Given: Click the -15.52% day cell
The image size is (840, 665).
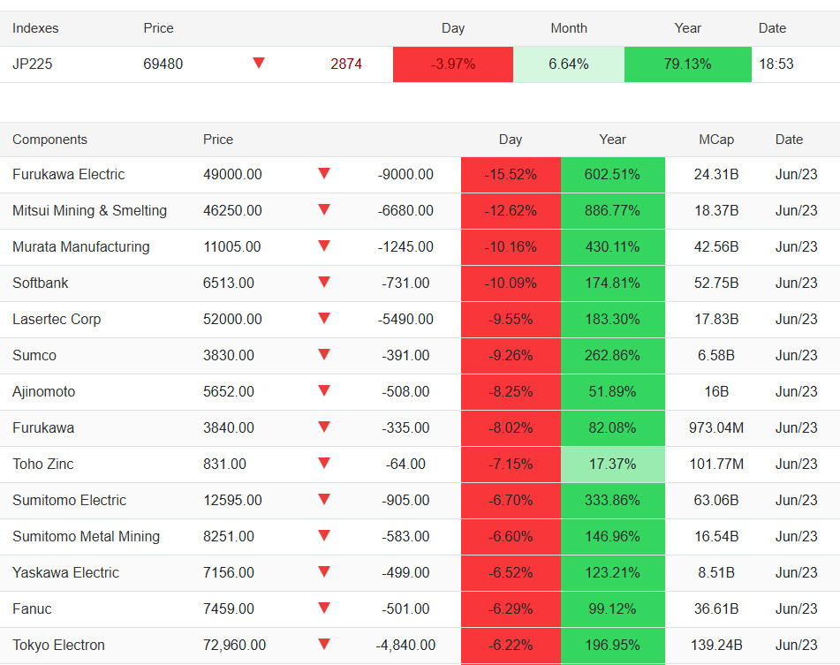Looking at the screenshot, I should coord(511,175).
